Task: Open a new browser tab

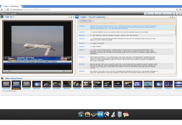Action: click(x=23, y=6)
